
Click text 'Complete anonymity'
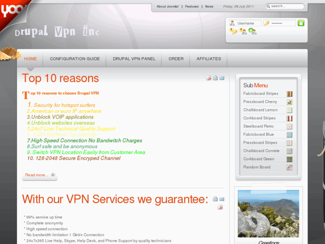click(x=45, y=223)
